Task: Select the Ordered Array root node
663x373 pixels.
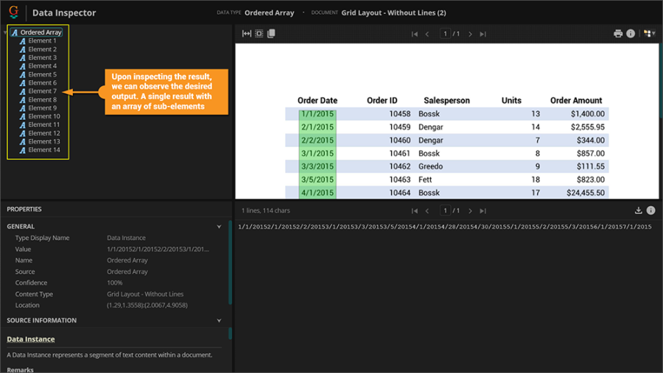Action: tap(41, 32)
